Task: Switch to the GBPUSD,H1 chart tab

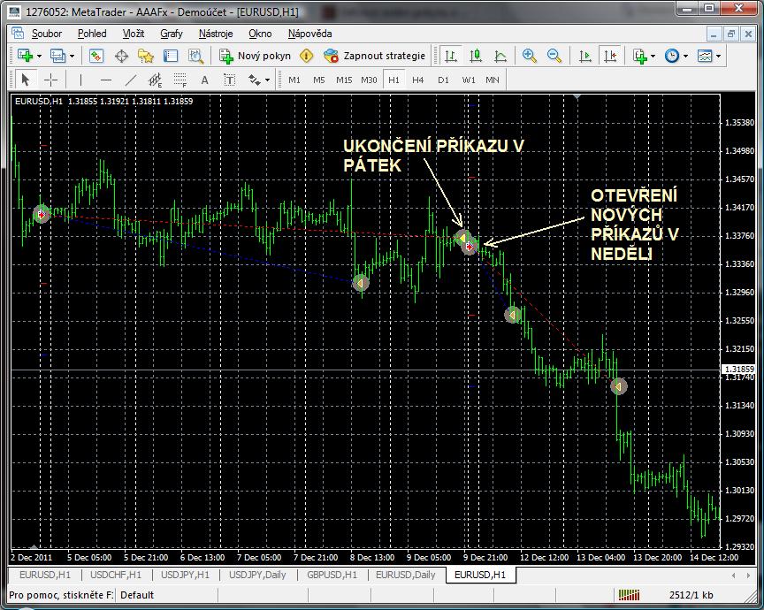Action: coord(332,575)
